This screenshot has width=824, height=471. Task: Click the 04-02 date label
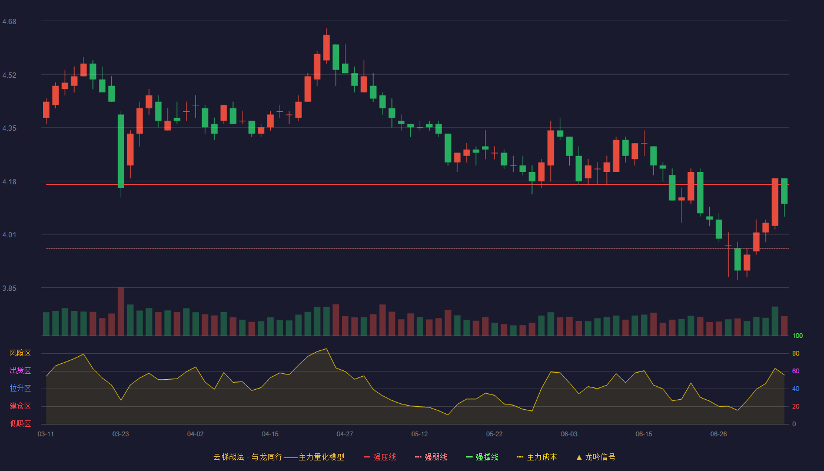point(195,434)
